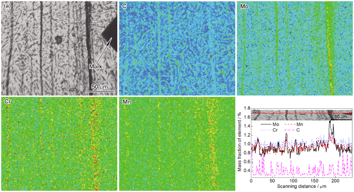Click the (a) panel label

click(7, 7)
